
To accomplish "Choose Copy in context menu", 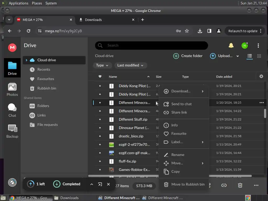I will [184, 171].
